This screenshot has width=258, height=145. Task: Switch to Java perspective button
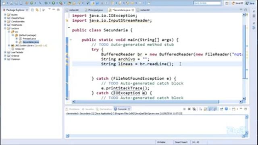(250, 3)
